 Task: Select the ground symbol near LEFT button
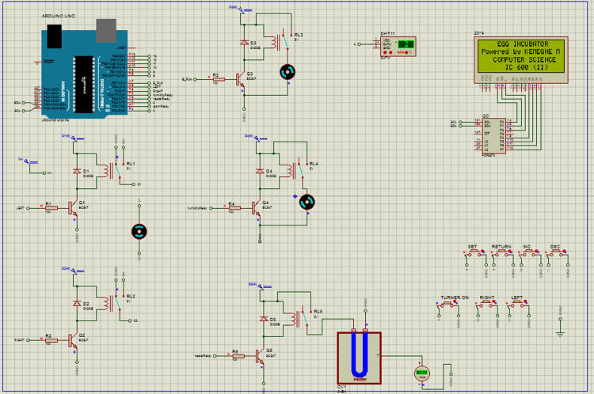click(x=560, y=333)
